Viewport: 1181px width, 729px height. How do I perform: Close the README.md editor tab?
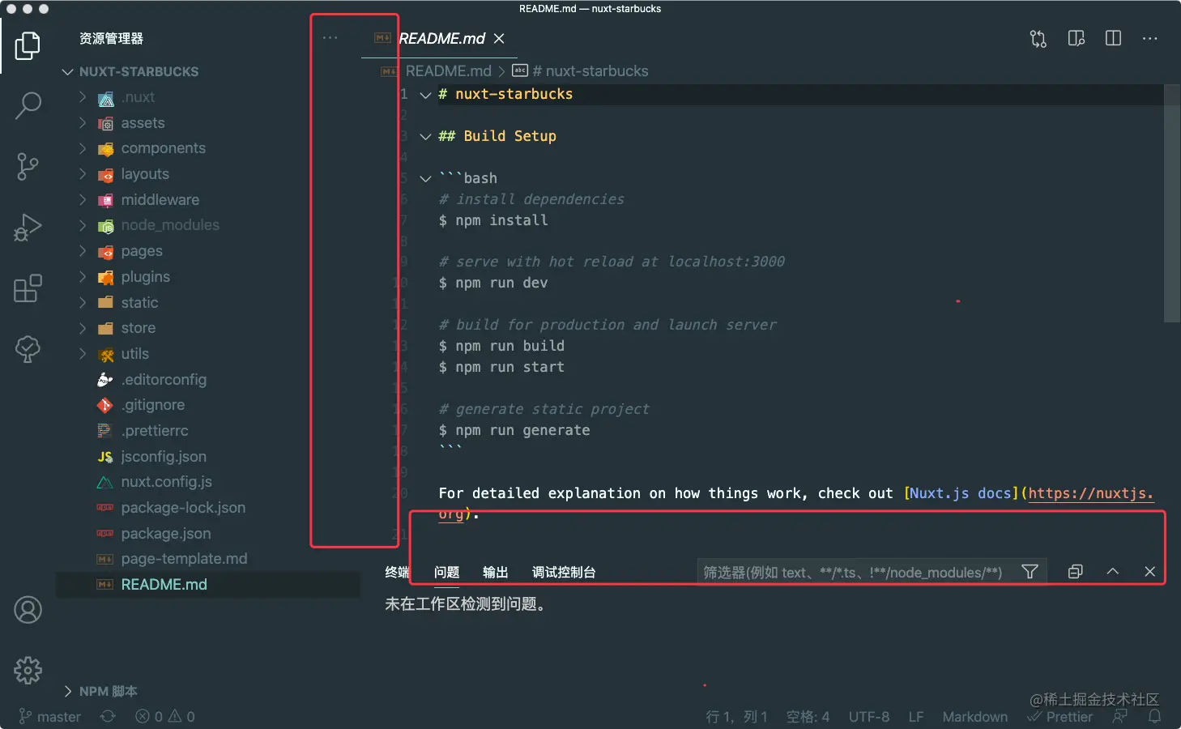[x=499, y=39]
